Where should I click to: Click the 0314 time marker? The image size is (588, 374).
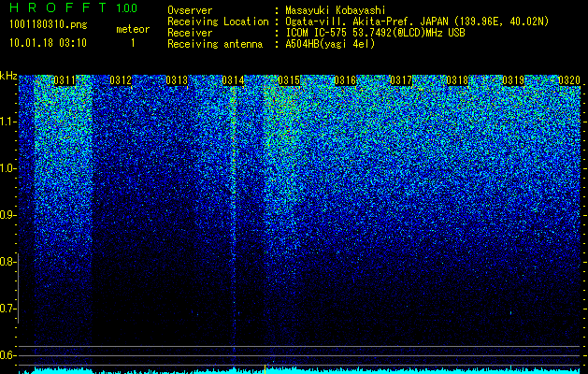[233, 80]
